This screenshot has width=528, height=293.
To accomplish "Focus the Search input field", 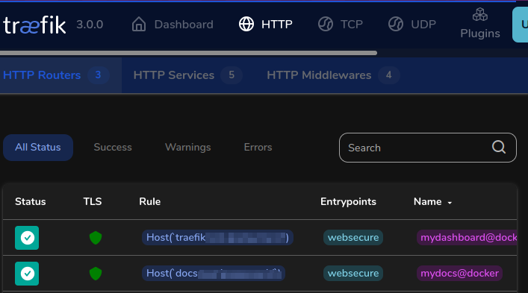I will 428,148.
